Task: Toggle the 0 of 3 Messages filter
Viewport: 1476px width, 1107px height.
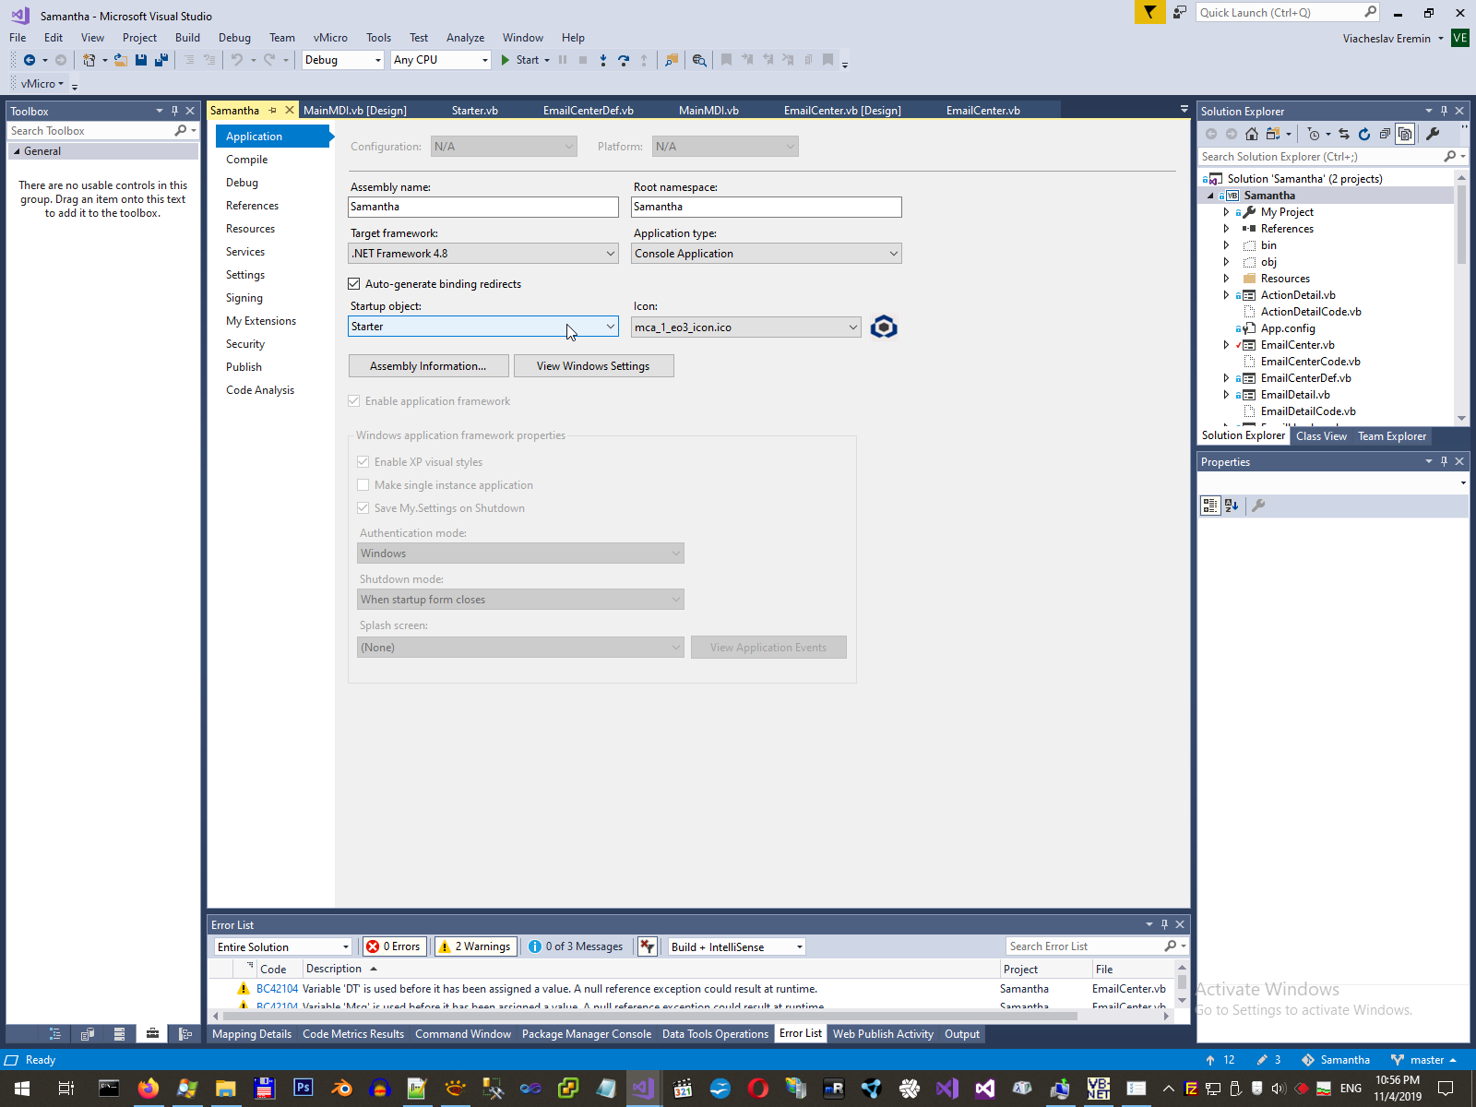Action: click(x=576, y=946)
